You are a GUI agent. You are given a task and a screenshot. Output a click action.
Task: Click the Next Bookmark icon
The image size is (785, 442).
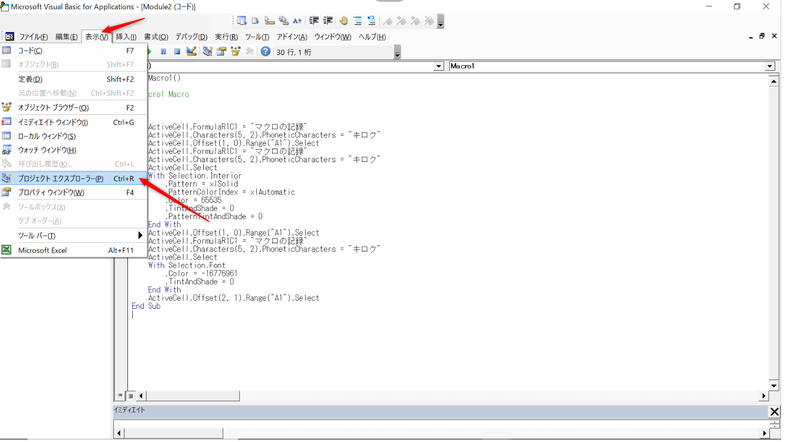pyautogui.click(x=402, y=21)
